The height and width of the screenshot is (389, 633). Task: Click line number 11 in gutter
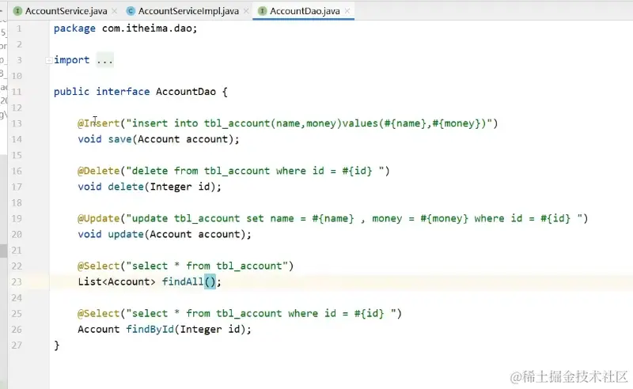[17, 92]
